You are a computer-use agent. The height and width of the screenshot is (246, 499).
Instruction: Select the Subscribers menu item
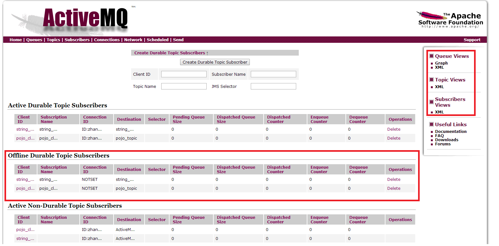77,40
